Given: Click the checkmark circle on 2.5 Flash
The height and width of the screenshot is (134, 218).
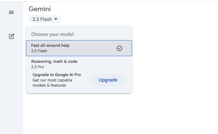Looking at the screenshot, I should (119, 48).
